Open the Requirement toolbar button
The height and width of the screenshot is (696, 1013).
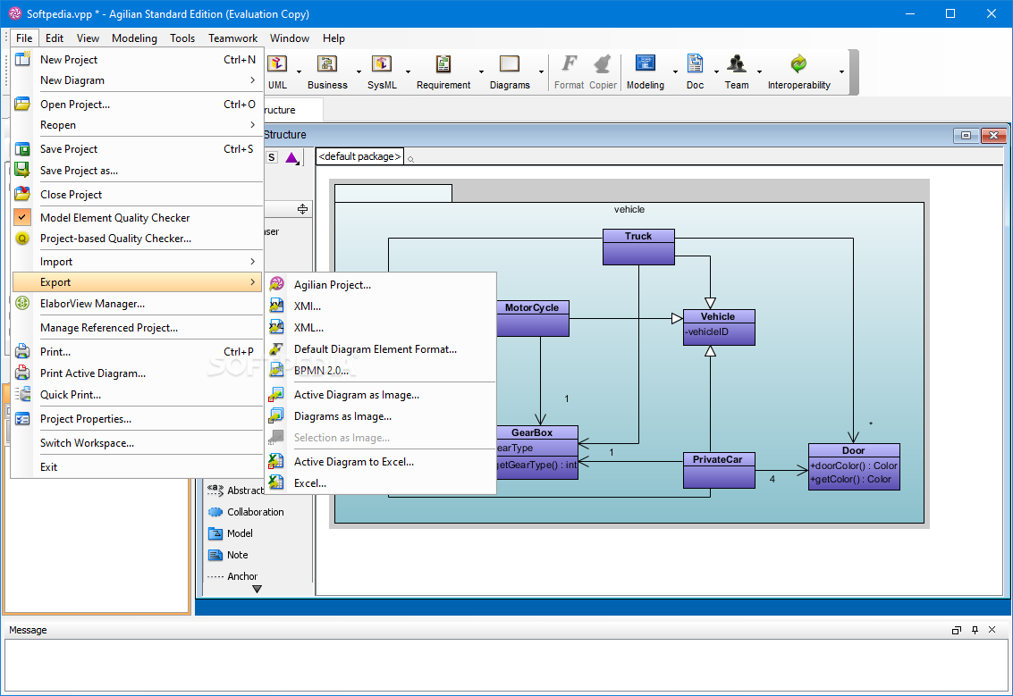tap(443, 72)
